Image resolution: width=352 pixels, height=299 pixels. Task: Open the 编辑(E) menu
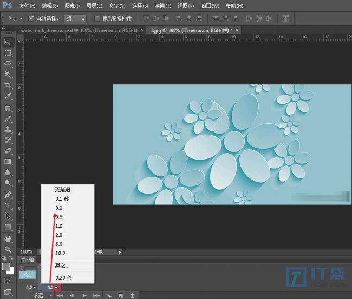point(50,5)
